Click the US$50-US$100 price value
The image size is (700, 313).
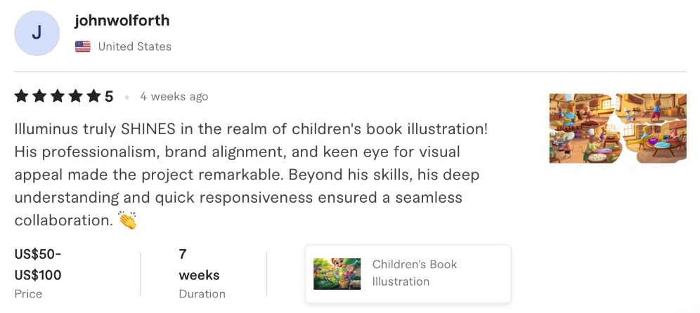coord(38,265)
